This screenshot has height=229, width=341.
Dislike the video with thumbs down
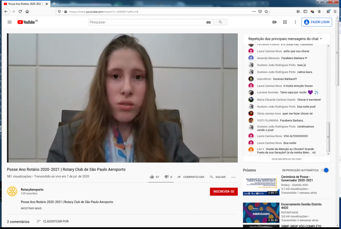pyautogui.click(x=167, y=177)
